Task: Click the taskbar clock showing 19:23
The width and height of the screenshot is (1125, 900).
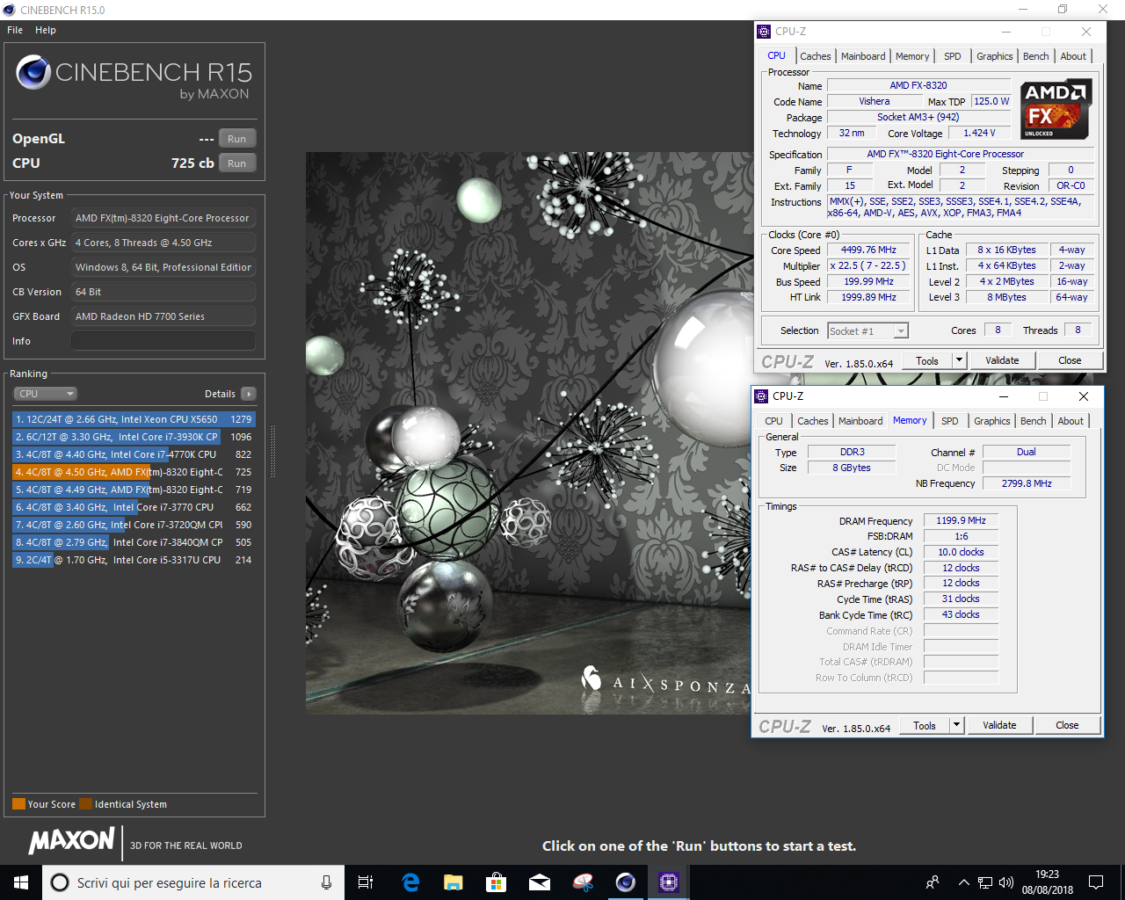Action: tap(1047, 882)
